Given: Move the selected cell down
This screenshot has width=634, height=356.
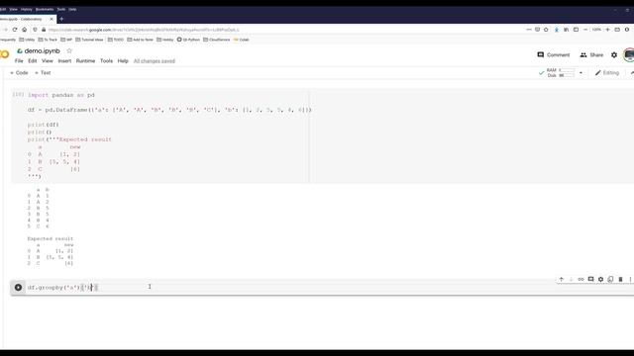Looking at the screenshot, I should click(x=571, y=279).
